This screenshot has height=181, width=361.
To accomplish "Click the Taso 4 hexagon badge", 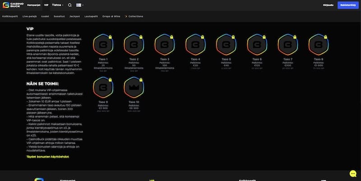I will (195, 44).
